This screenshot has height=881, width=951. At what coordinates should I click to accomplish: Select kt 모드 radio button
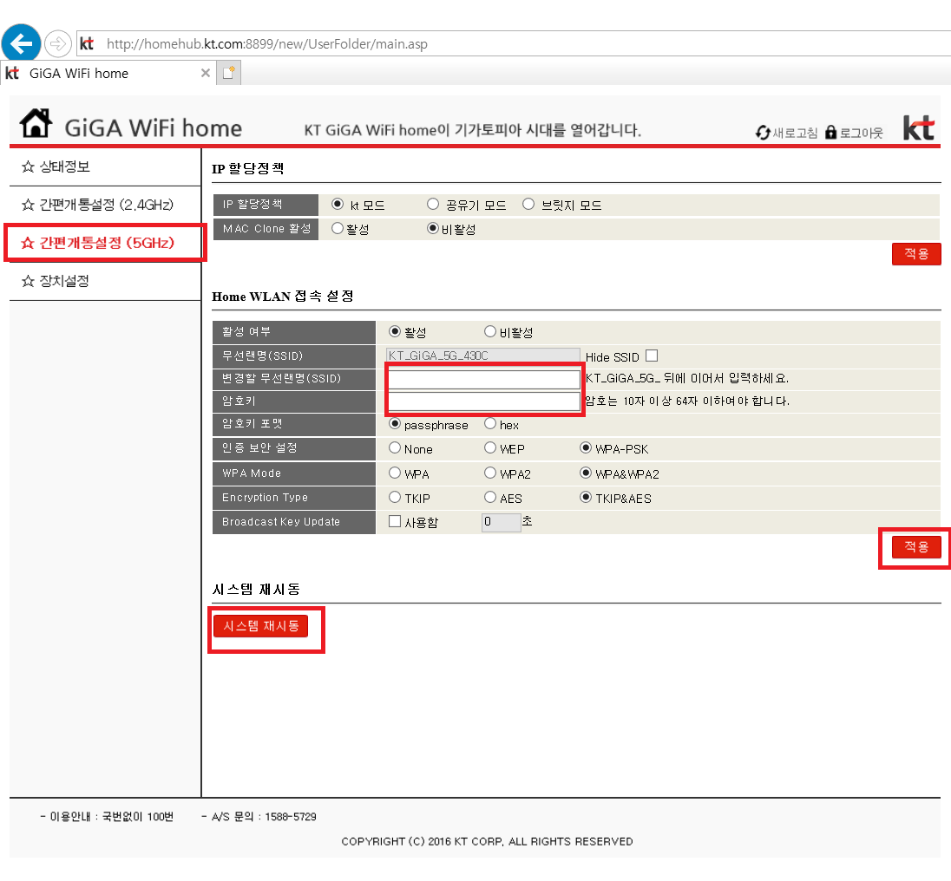[x=338, y=204]
